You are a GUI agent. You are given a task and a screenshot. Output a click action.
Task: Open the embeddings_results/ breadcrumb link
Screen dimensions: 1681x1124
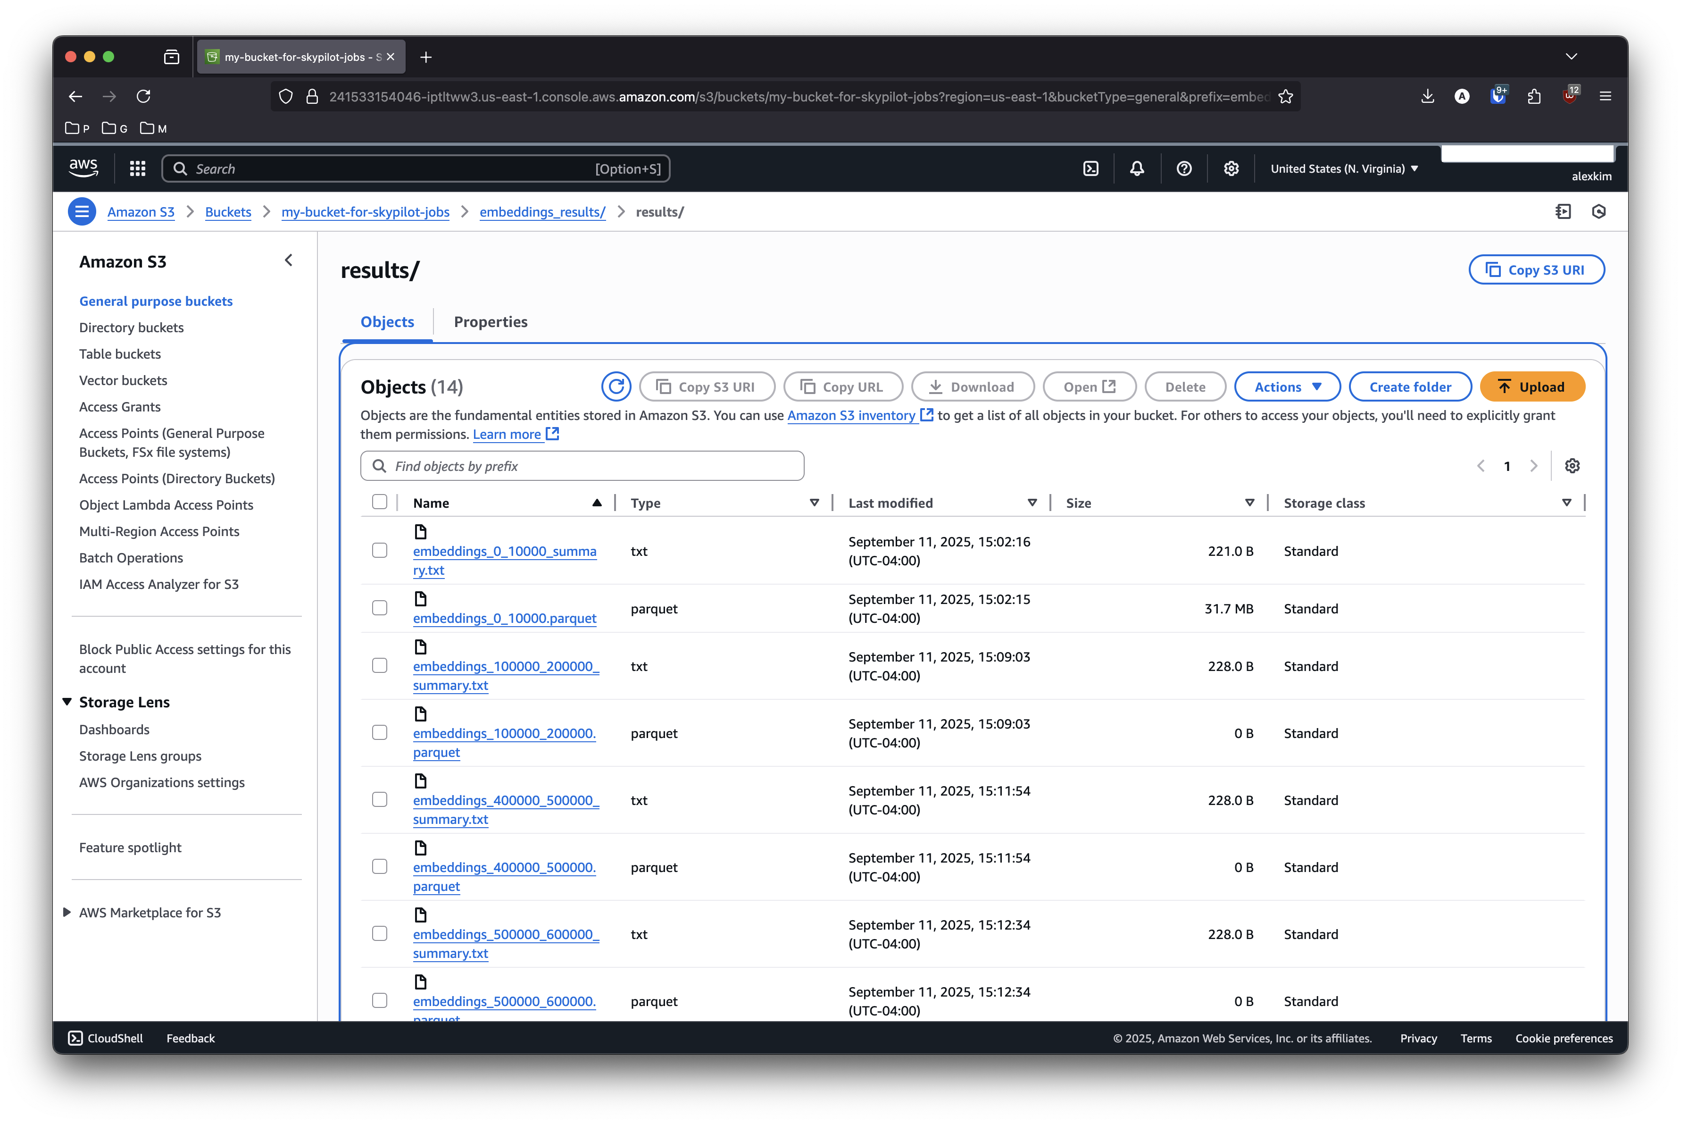coord(542,211)
